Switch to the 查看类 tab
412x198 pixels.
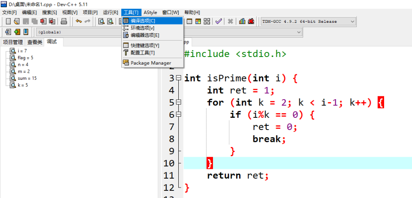pos(35,42)
